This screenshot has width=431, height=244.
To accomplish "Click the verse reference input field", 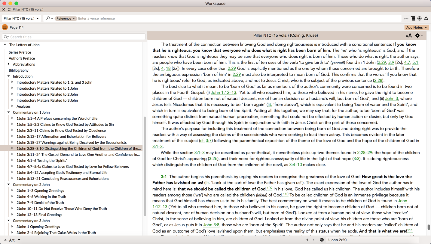I will pos(239,18).
